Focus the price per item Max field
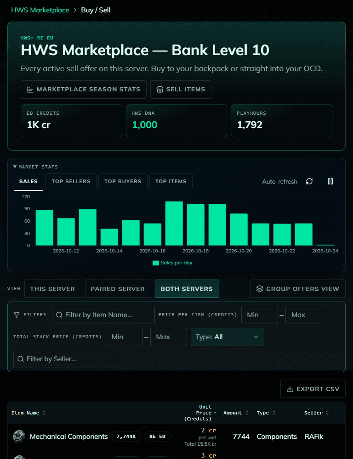Image resolution: width=353 pixels, height=459 pixels. 304,315
